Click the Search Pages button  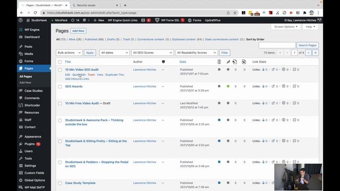point(307,45)
